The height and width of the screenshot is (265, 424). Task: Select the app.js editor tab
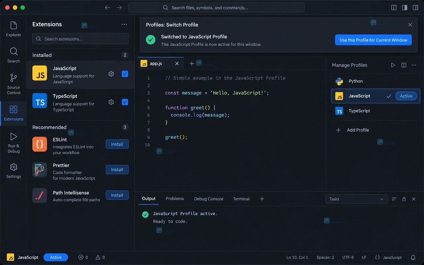click(161, 64)
